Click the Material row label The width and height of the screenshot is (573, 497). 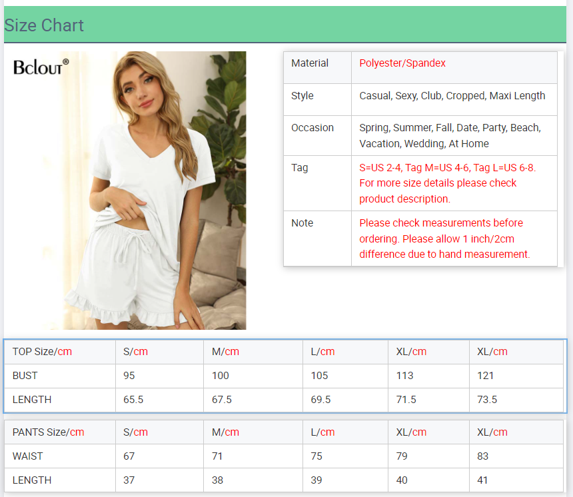click(310, 63)
